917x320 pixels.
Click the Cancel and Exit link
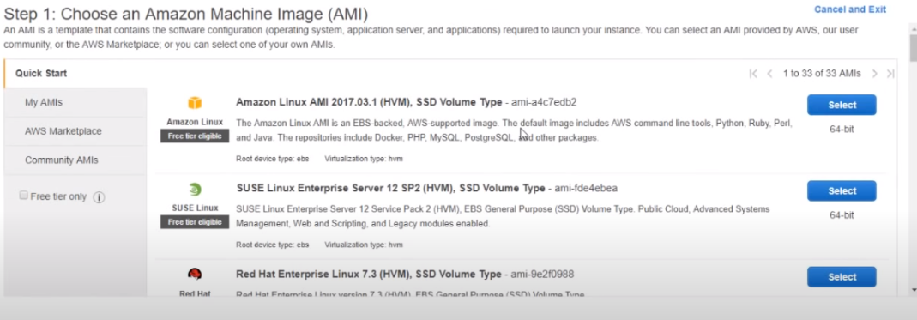coord(850,9)
